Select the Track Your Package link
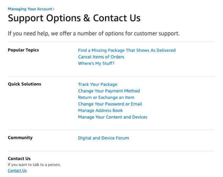This screenshot has width=223, height=177. click(x=97, y=84)
